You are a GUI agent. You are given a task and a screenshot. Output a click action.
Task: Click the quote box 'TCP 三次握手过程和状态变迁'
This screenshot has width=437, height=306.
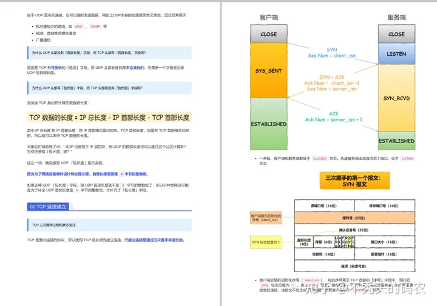pos(109,225)
